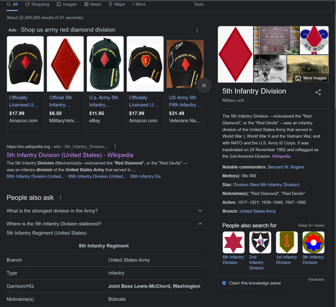Viewport: 336px width, 307px height.
Task: Open the Division (Next 6th Infantry Division) link
Action: 266,185
